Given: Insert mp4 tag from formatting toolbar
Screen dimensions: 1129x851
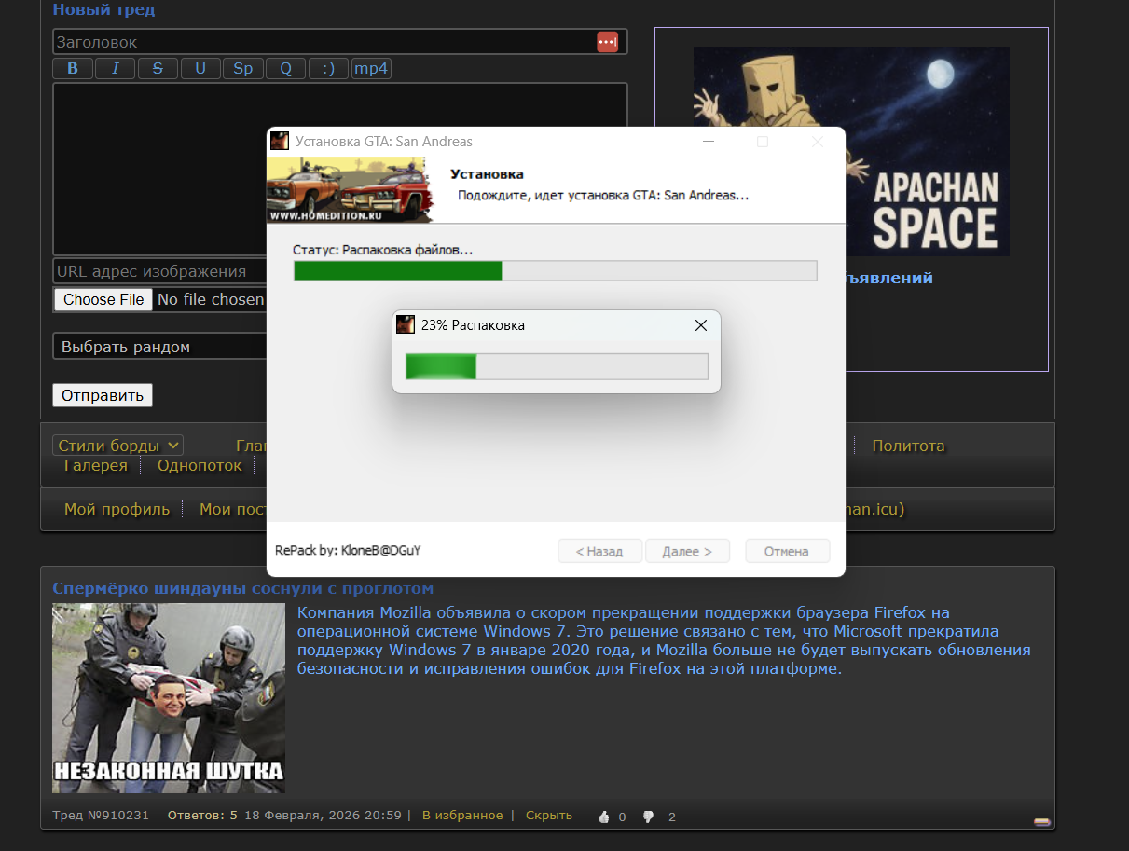Looking at the screenshot, I should (371, 68).
